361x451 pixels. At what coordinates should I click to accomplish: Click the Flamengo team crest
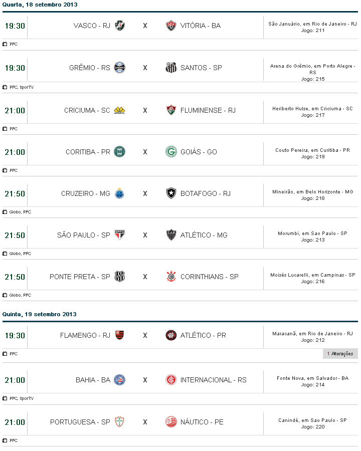(120, 335)
